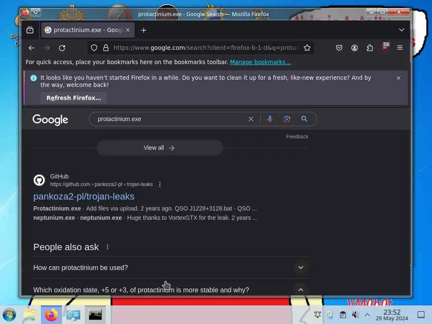Click the Refresh Firefox button

click(x=73, y=98)
